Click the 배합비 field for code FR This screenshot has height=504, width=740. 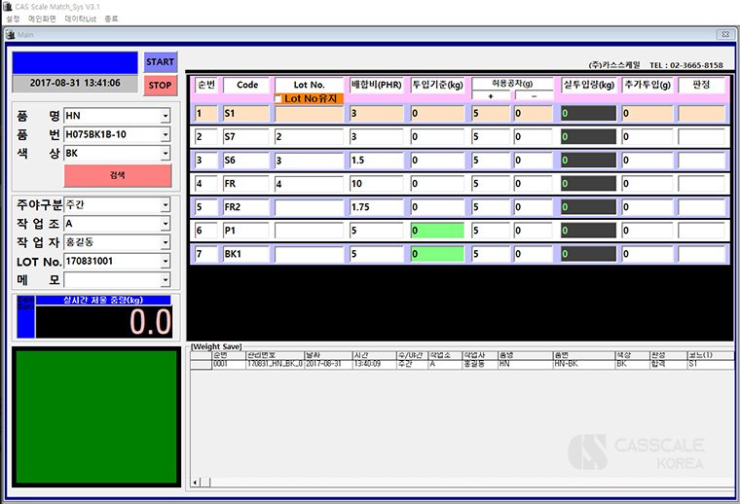376,183
